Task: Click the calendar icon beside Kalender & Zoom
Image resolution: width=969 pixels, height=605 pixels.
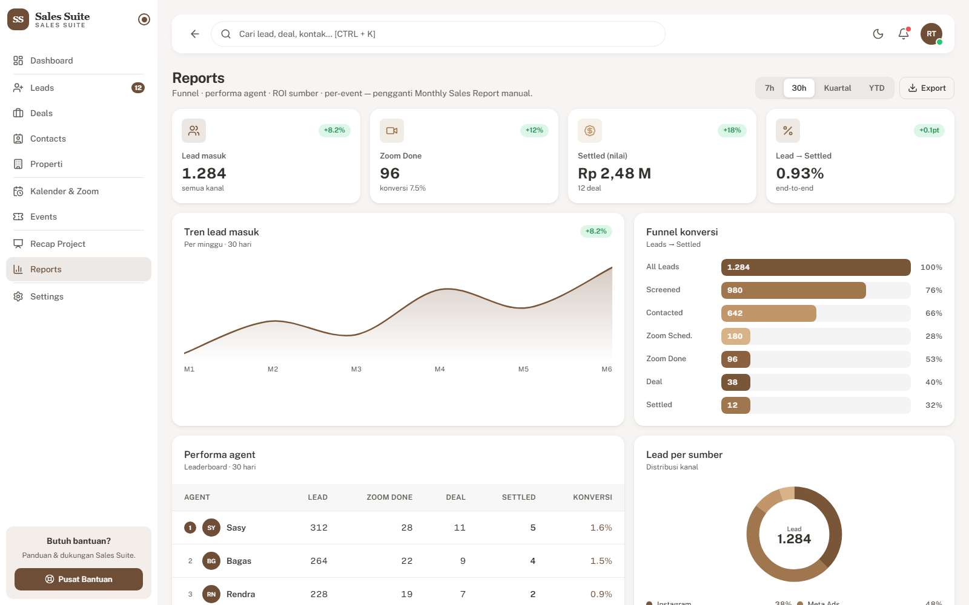Action: coord(18,191)
